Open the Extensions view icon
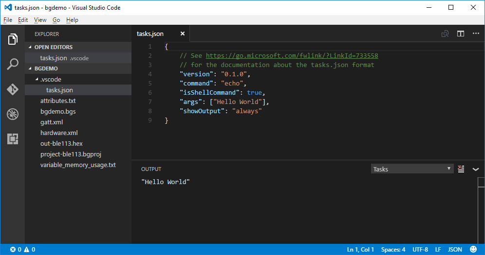 [x=13, y=139]
